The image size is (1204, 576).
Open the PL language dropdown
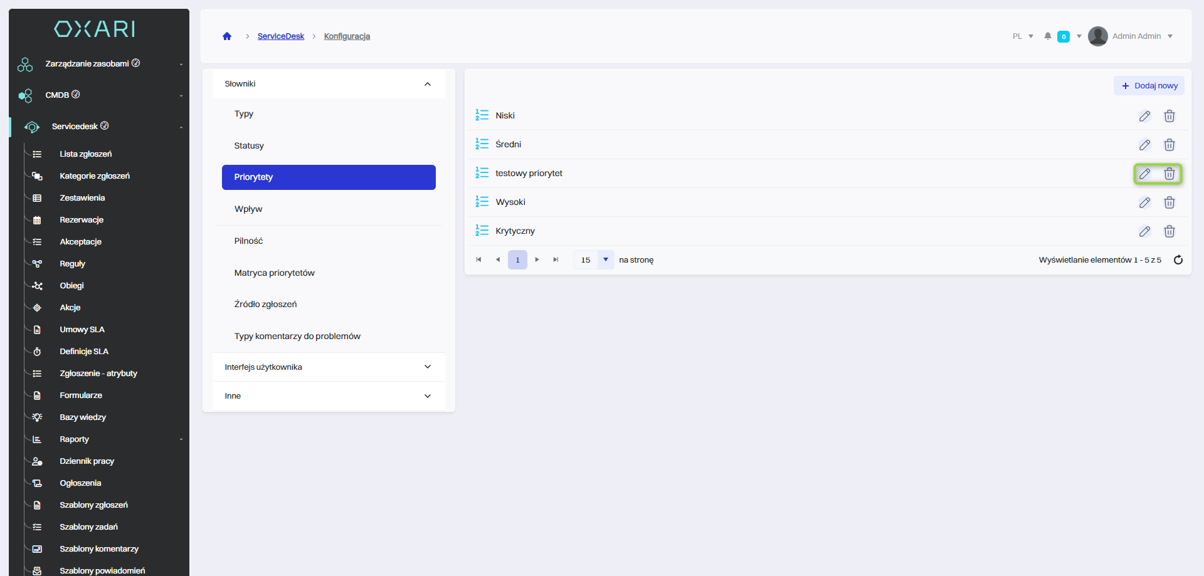(1022, 36)
